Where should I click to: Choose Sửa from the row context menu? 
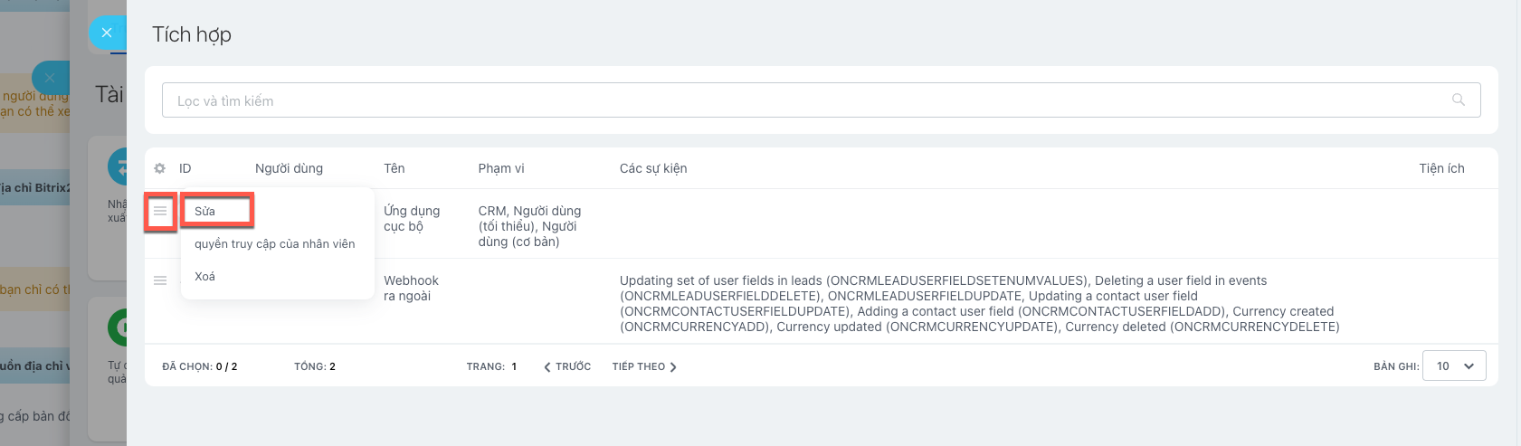(205, 212)
